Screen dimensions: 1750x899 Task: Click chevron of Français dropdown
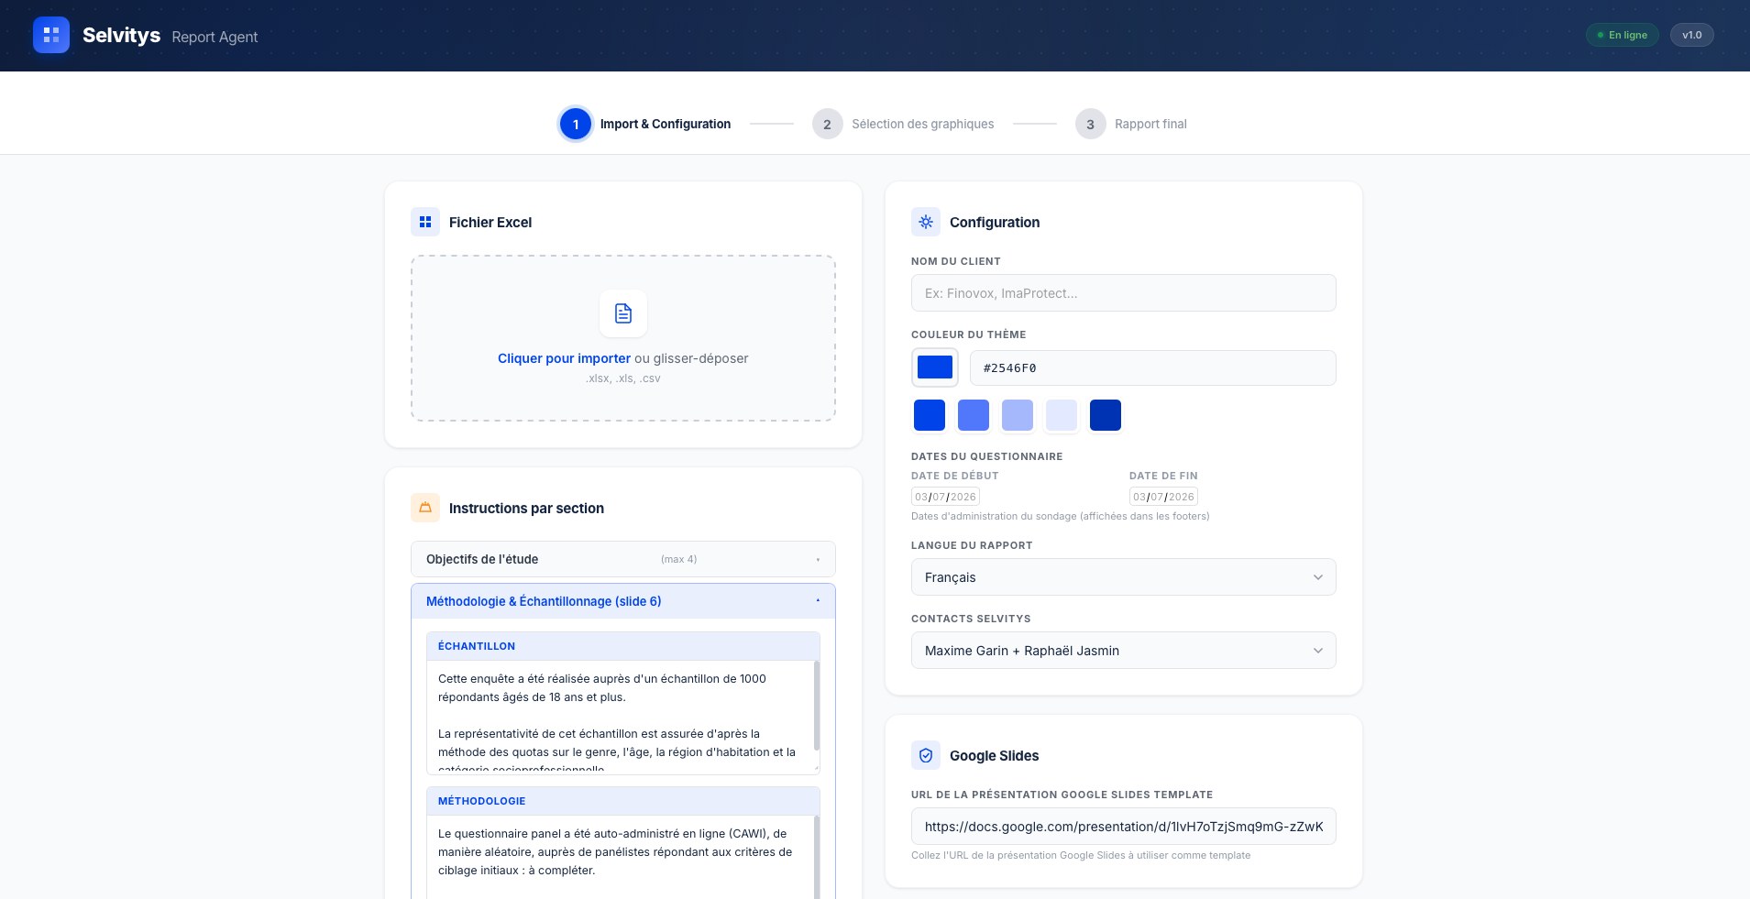[1317, 577]
